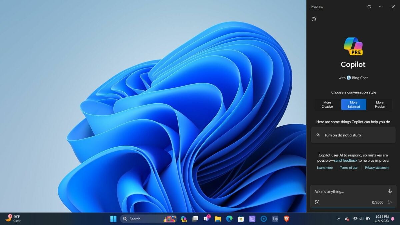Open Copilot from the taskbar
This screenshot has height=225, width=400.
point(184,219)
